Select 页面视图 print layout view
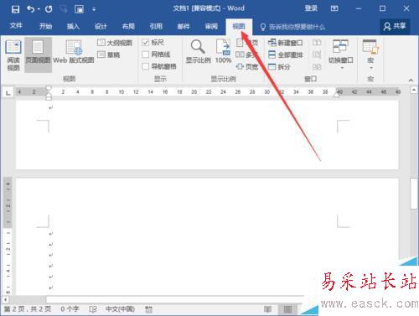This screenshot has width=419, height=316. pyautogui.click(x=38, y=55)
